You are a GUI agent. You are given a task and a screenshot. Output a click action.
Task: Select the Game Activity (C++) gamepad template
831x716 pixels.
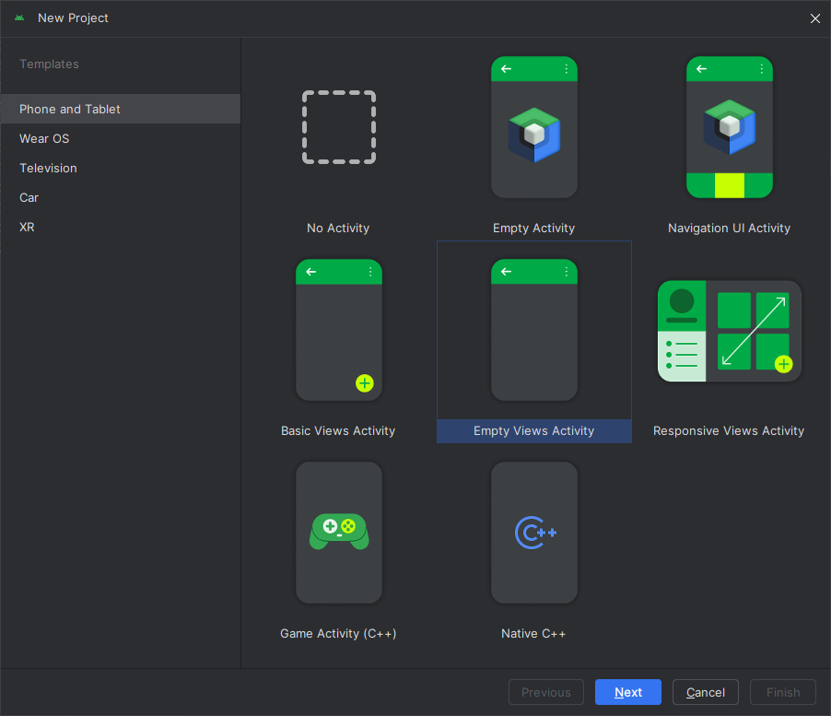[x=339, y=533]
